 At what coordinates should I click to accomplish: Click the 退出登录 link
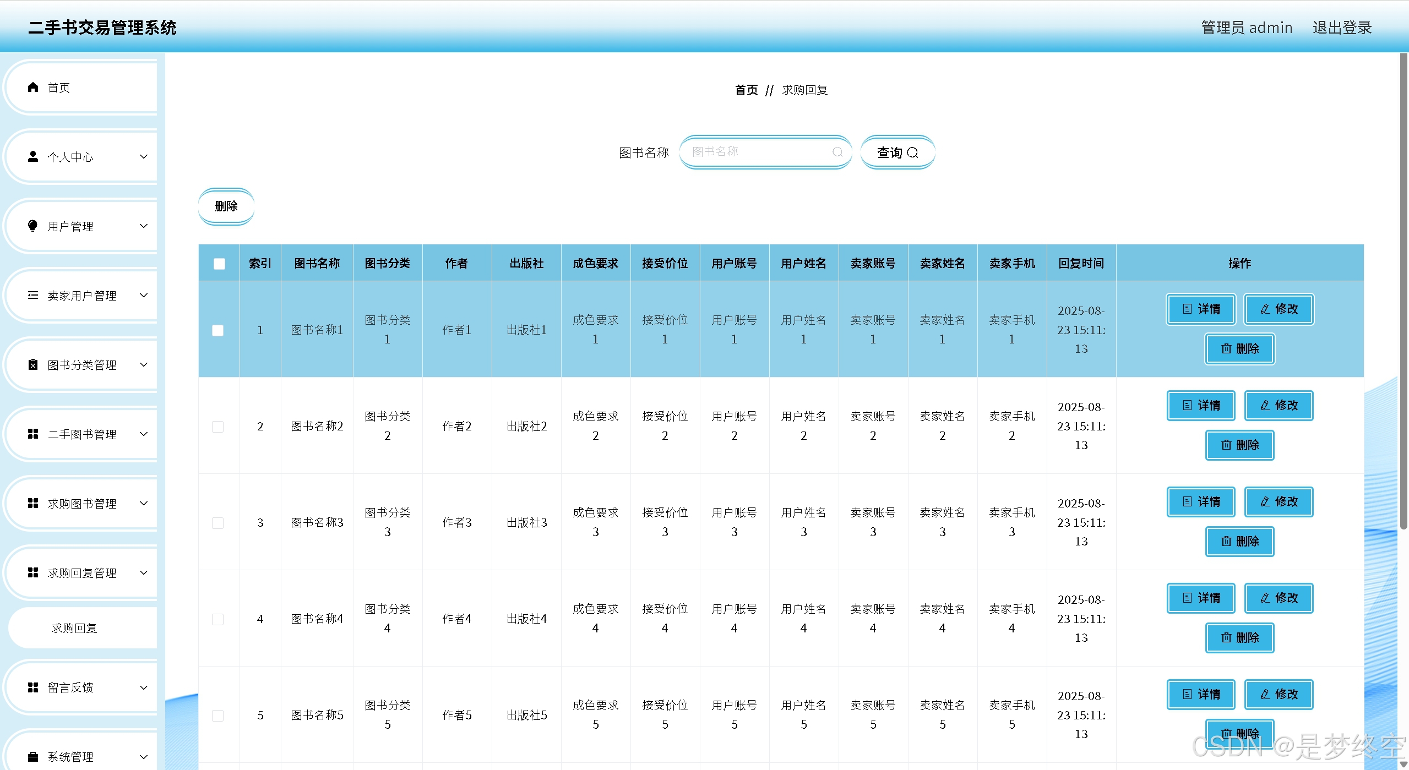pos(1342,28)
